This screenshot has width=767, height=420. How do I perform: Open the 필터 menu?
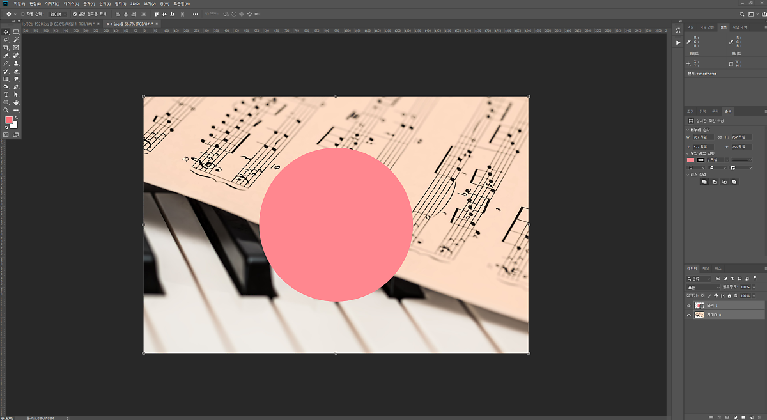pyautogui.click(x=120, y=4)
